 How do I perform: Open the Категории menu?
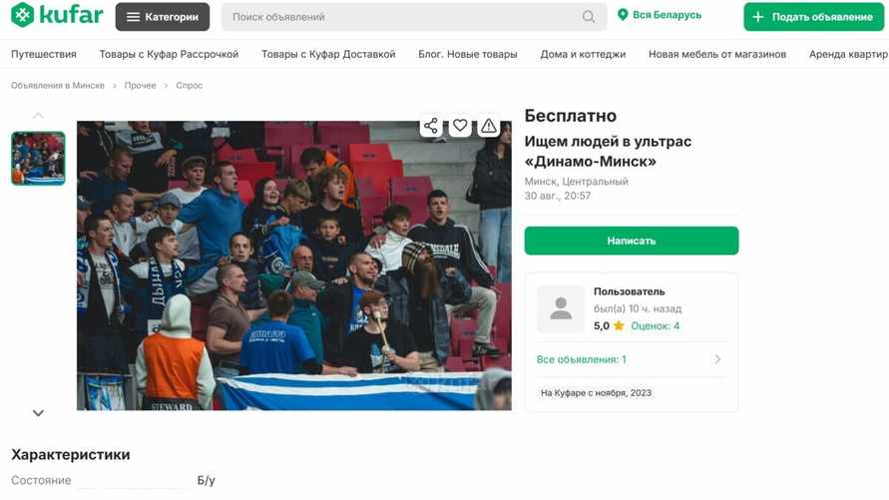[163, 17]
